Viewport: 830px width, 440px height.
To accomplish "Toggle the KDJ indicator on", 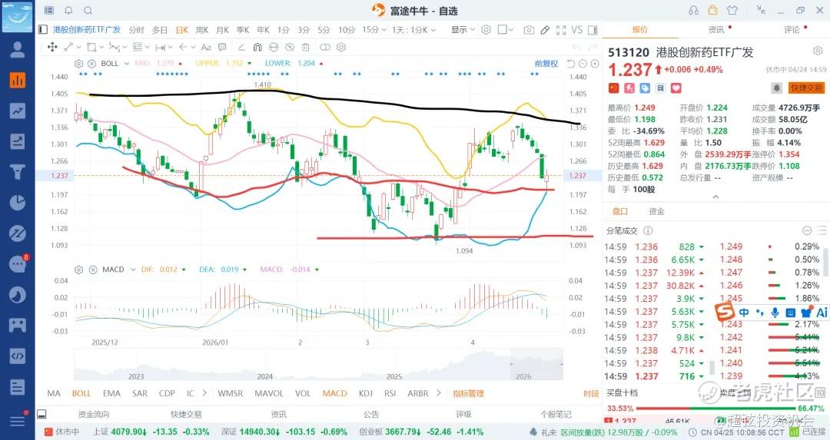I will pyautogui.click(x=365, y=393).
